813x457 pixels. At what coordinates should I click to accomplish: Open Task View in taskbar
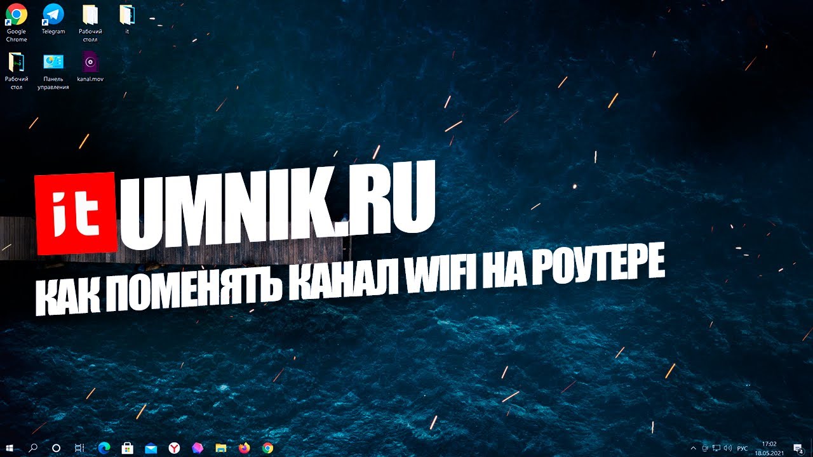click(79, 448)
